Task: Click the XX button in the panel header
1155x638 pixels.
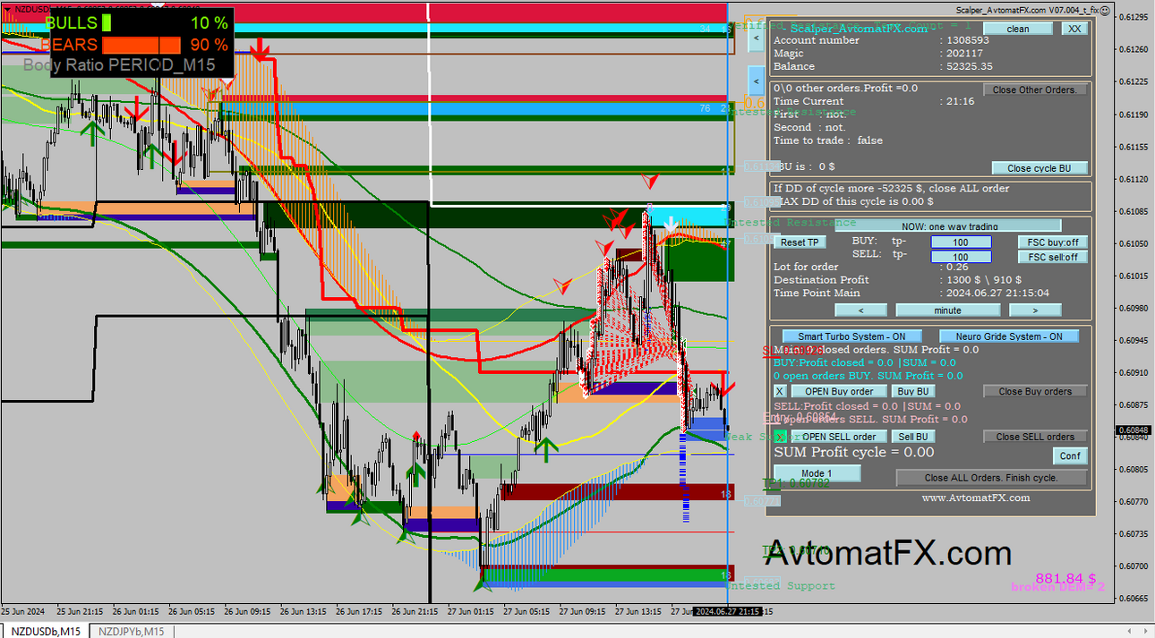Action: [x=1074, y=29]
